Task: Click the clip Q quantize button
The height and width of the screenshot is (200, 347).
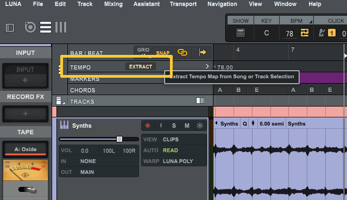Action: 244,124
